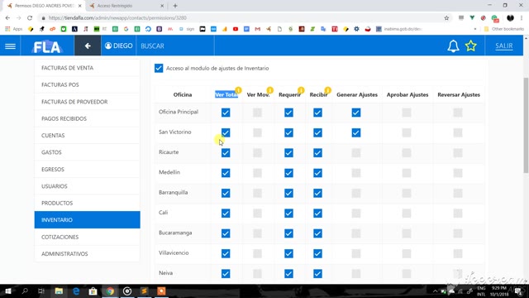Image resolution: width=529 pixels, height=298 pixels.
Task: Toggle Ver Total for Oficina Principal
Action: tap(226, 113)
